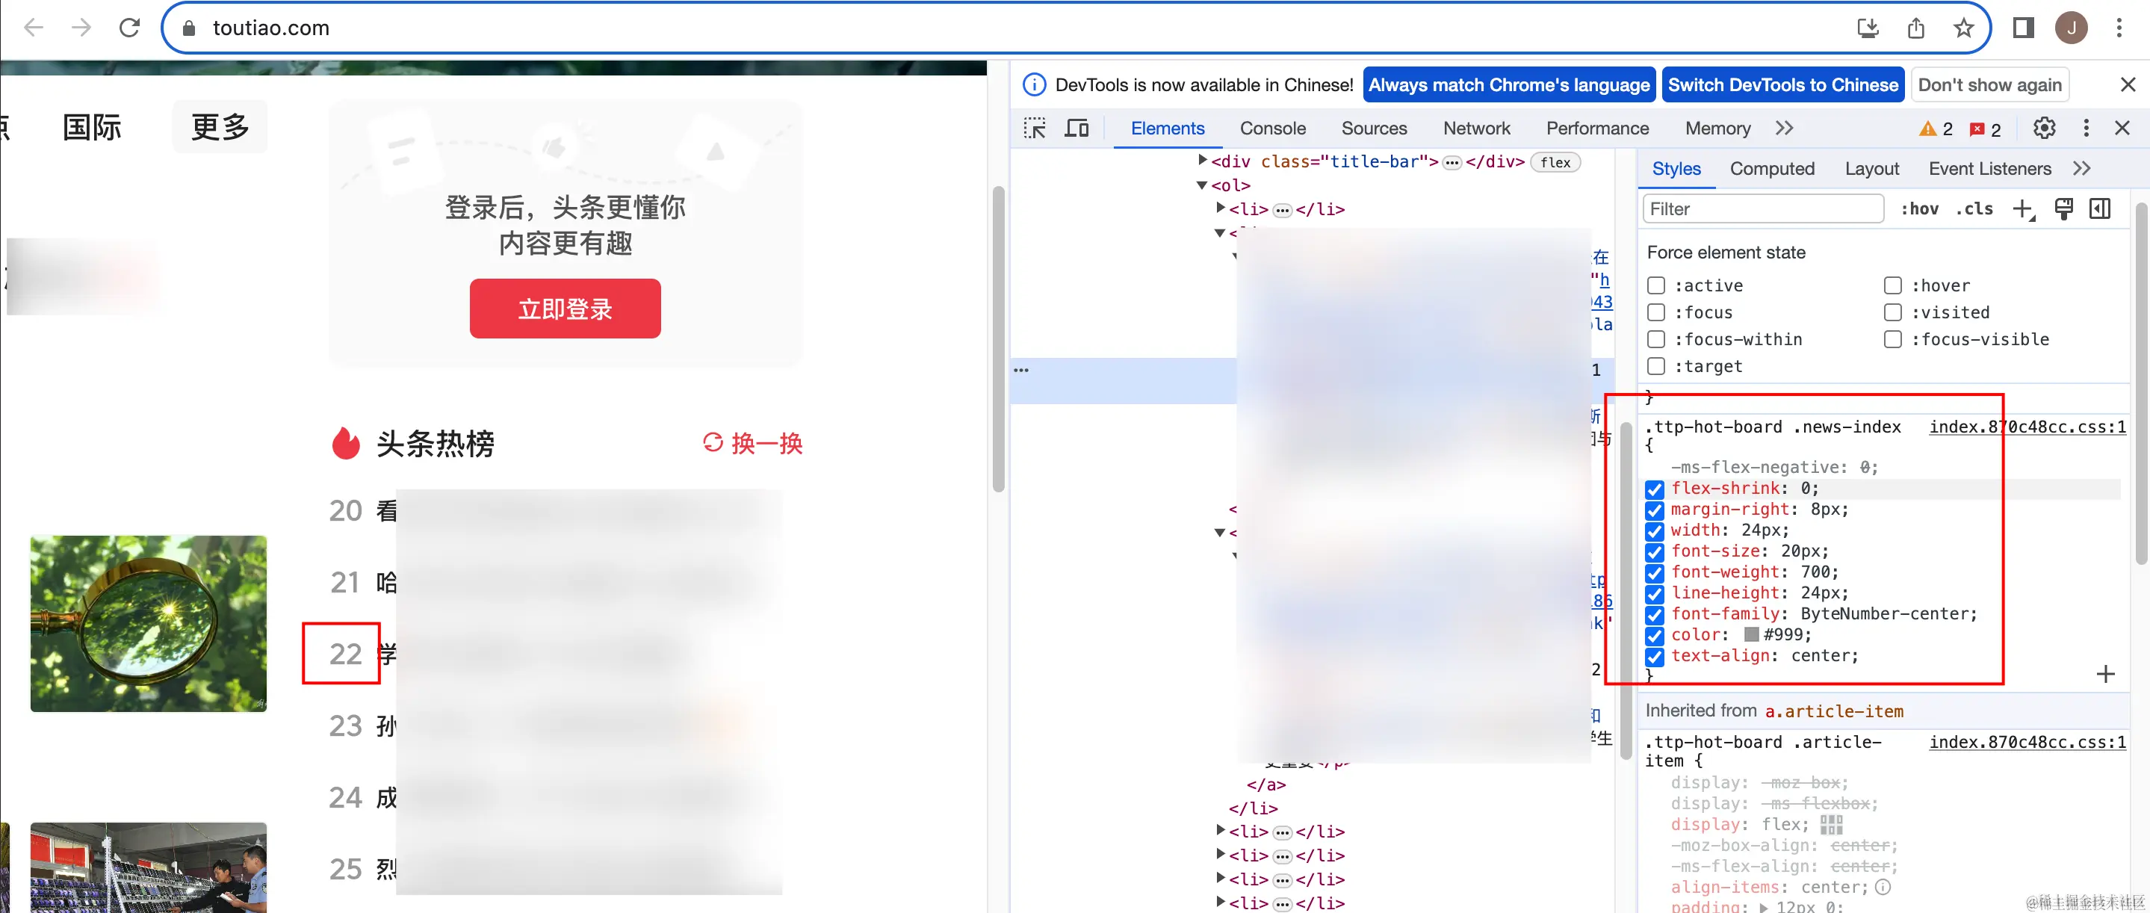This screenshot has height=913, width=2150.
Task: Click Always match Chrome's language
Action: click(x=1508, y=84)
